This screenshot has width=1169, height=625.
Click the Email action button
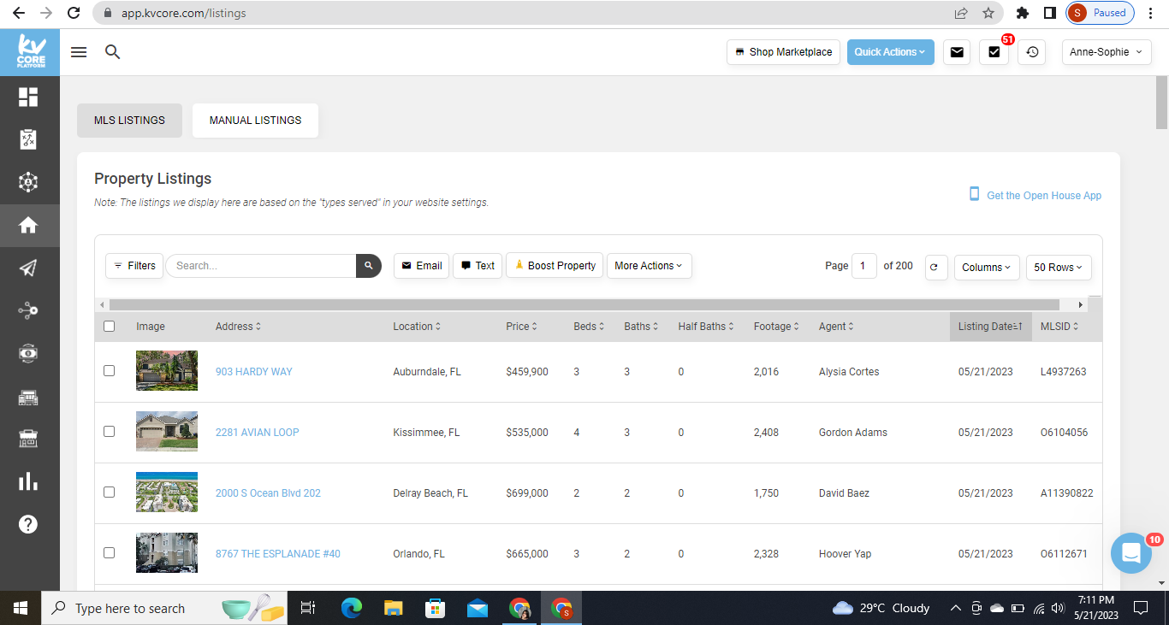point(421,266)
